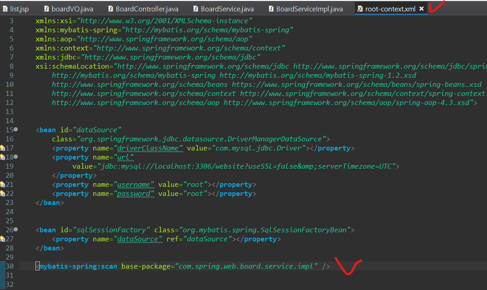
Task: Close the root-context.xml tab
Action: tap(422, 9)
